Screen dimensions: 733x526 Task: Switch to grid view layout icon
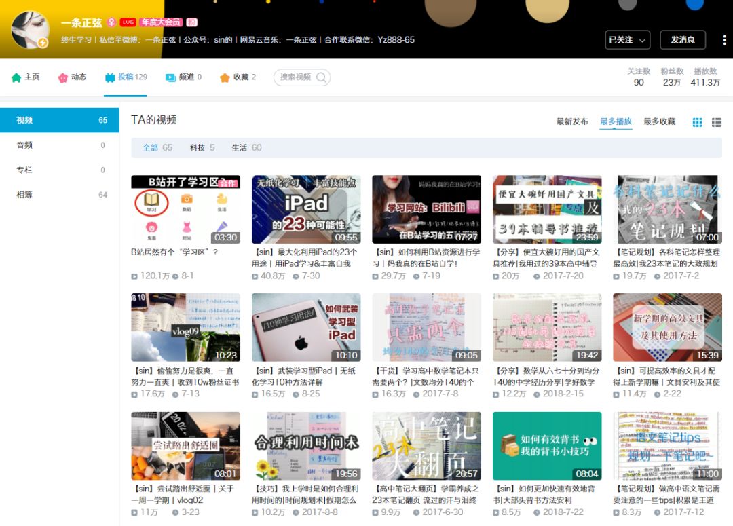[x=697, y=122]
